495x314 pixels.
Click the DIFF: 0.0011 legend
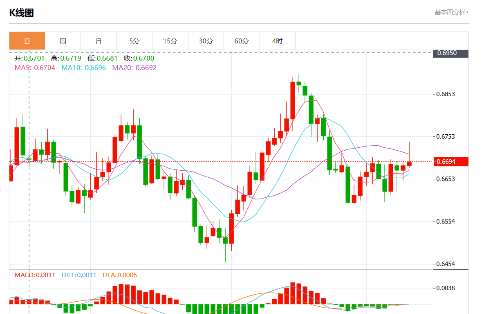[x=79, y=275]
